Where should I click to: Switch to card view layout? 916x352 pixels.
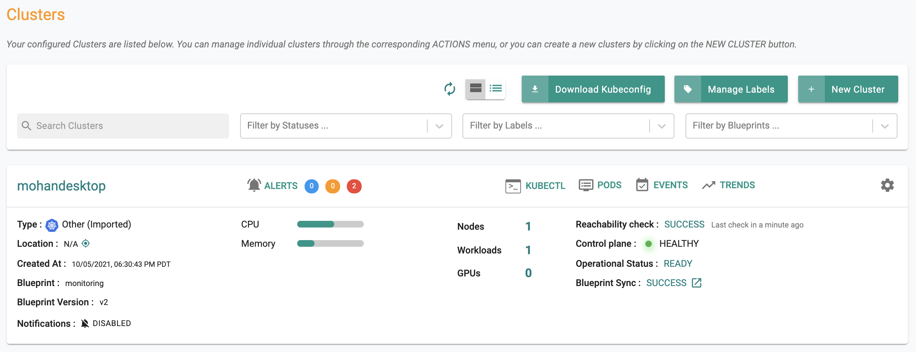coord(475,89)
